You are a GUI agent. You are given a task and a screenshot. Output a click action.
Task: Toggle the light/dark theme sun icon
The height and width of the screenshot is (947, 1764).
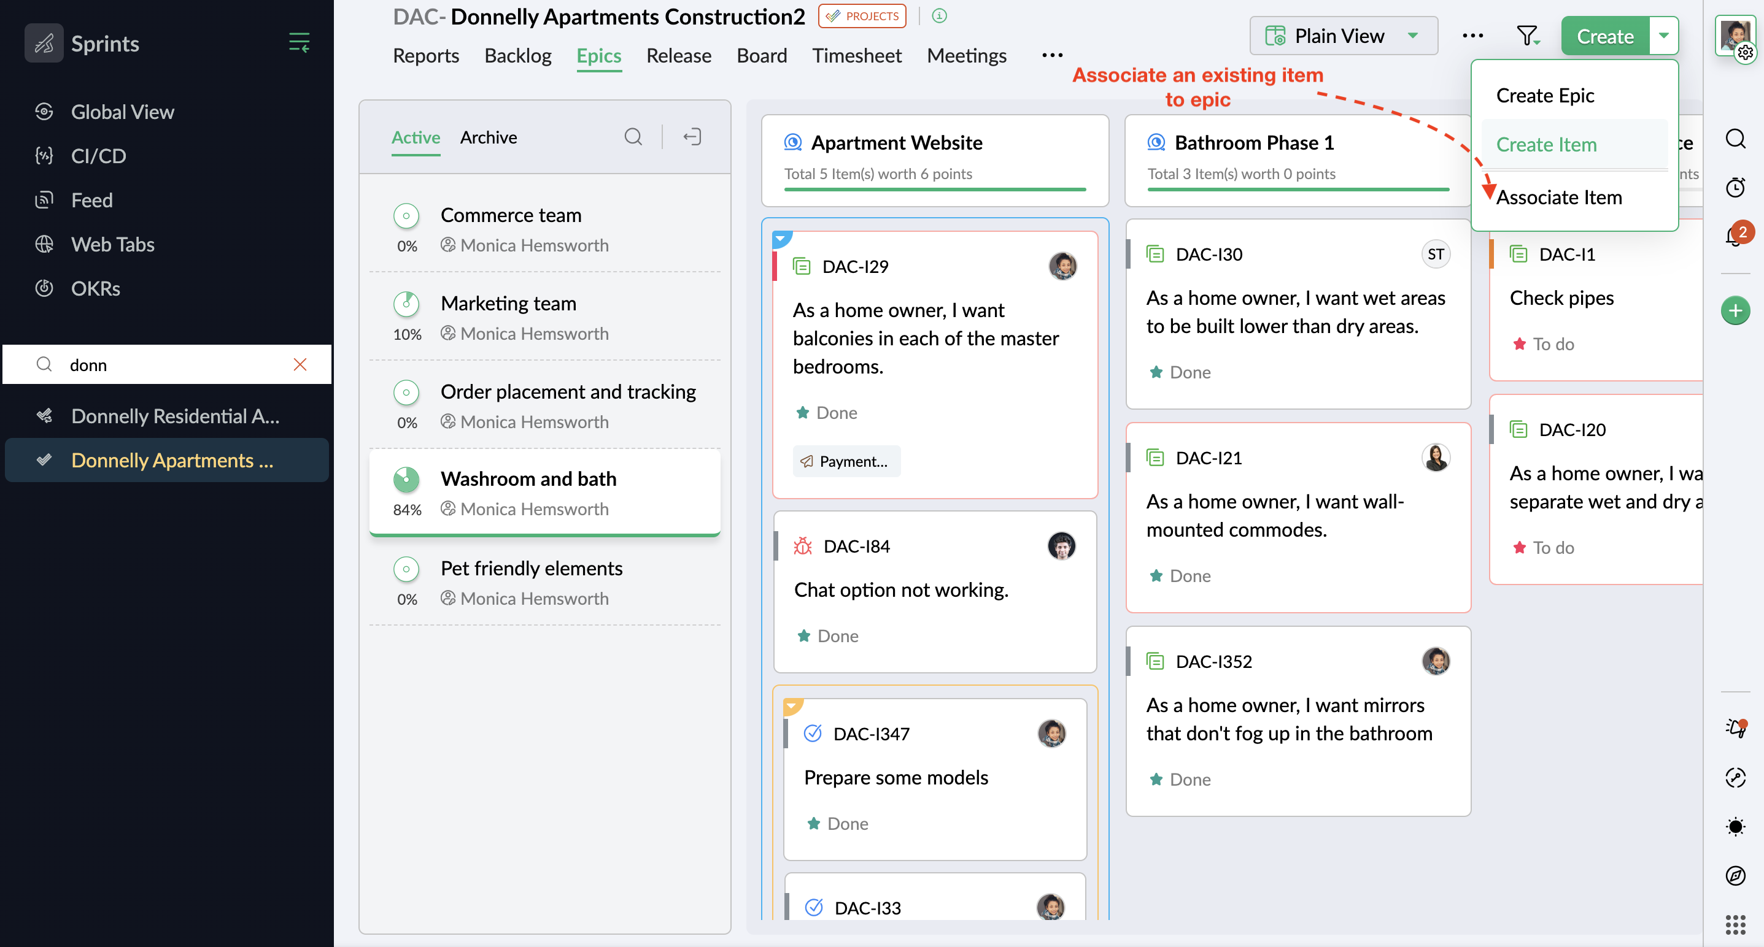click(1735, 827)
